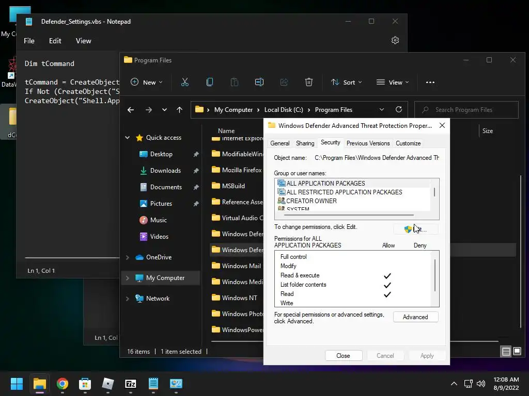Click My Computer in the address breadcrumb
529x396 pixels.
(x=234, y=110)
